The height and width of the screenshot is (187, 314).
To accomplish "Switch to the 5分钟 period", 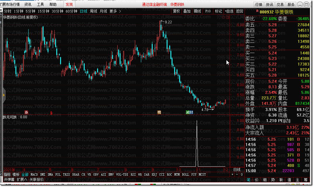I will (30, 11).
